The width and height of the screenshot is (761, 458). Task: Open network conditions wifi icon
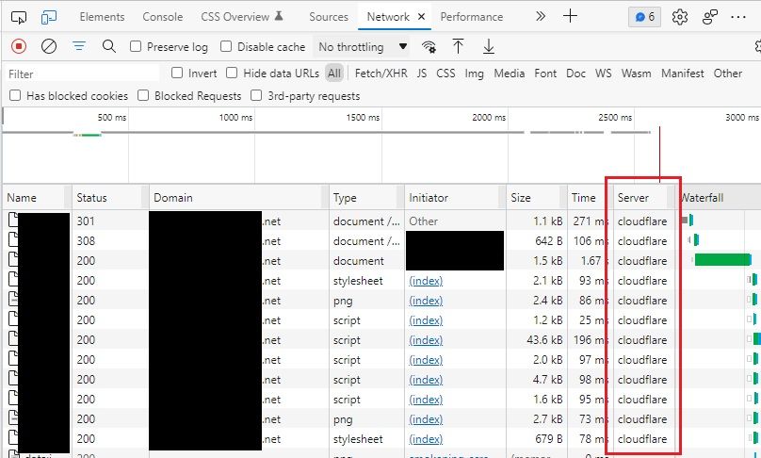pyautogui.click(x=429, y=47)
